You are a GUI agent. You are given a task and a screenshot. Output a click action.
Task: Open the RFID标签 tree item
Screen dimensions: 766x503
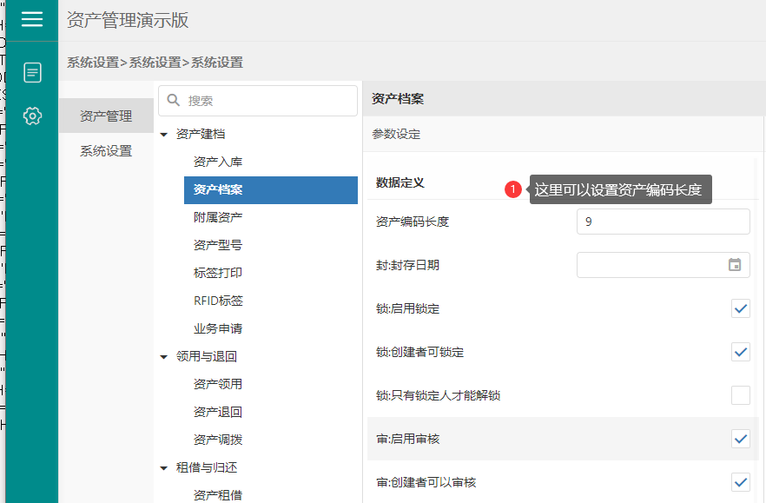click(x=218, y=301)
